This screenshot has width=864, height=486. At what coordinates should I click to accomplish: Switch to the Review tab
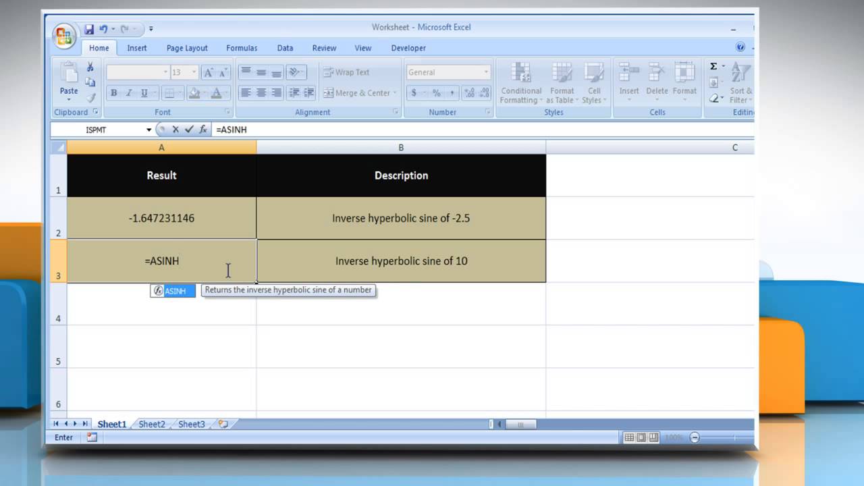(324, 48)
